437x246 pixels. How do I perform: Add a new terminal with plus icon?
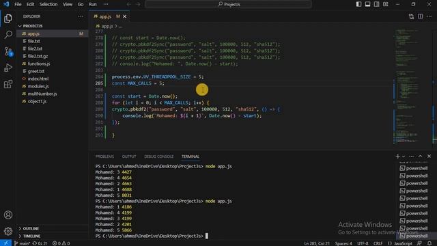tap(397, 156)
